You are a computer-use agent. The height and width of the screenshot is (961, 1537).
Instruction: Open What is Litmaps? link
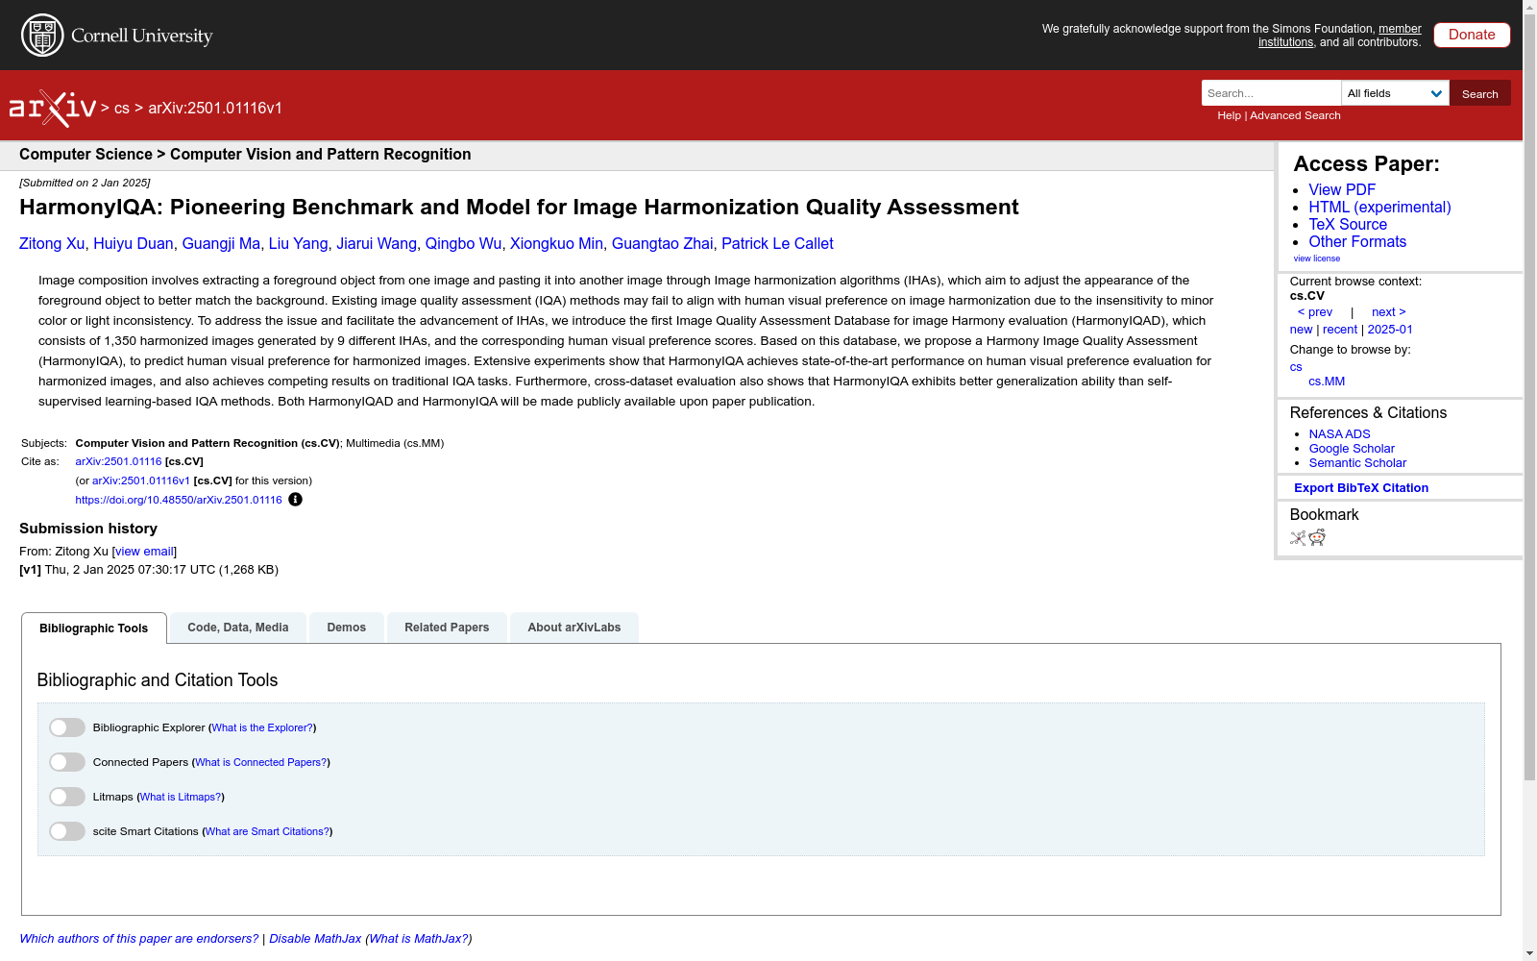181,798
